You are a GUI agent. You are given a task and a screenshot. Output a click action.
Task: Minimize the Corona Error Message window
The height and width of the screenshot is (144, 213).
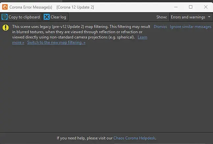click(x=176, y=7)
